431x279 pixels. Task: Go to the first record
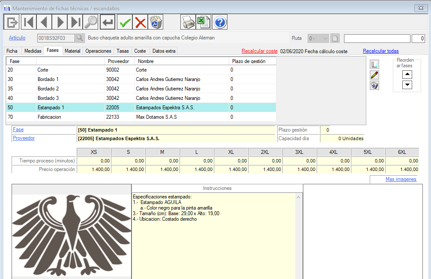28,21
